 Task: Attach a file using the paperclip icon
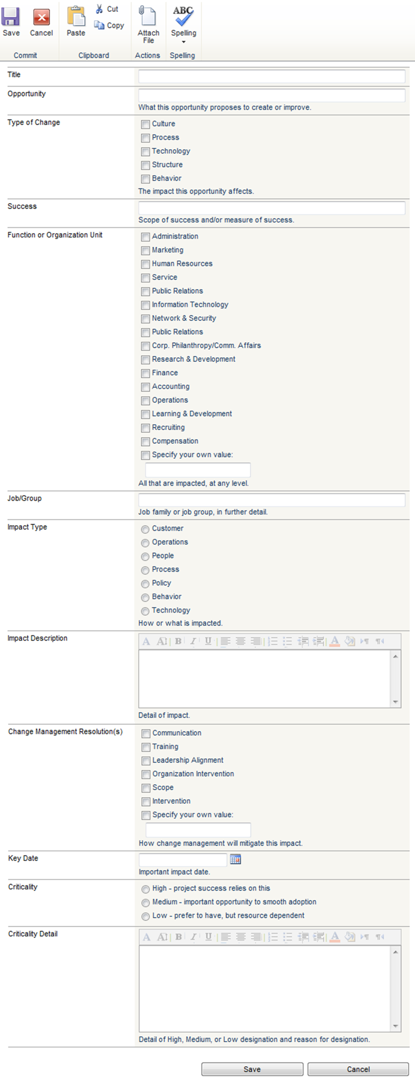pos(147,16)
